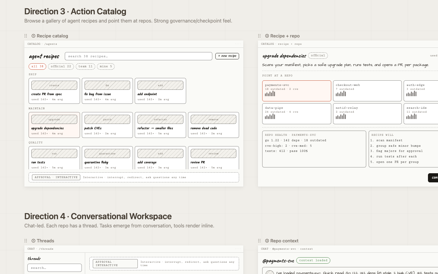Viewport: 438px width, 274px height.
Task: Click the 'POINT AT A REPO' label
Action: tap(277, 76)
